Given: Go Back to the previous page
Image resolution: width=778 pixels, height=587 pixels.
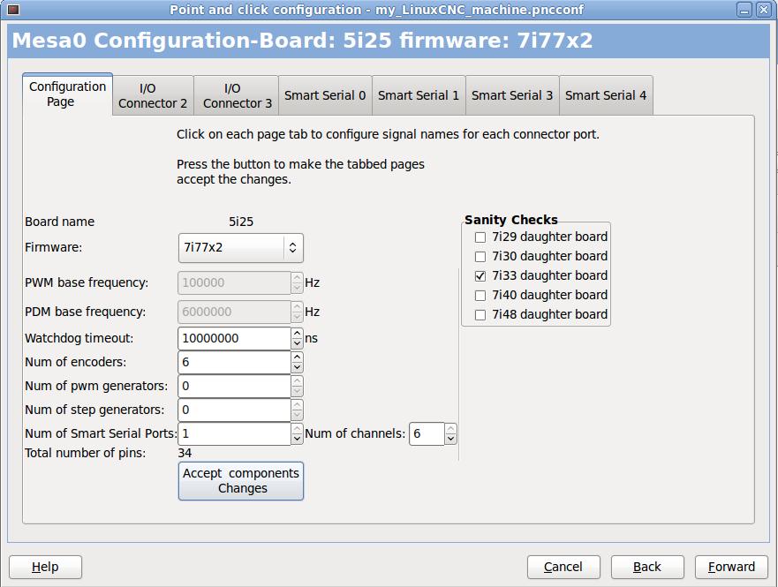Looking at the screenshot, I should point(647,567).
